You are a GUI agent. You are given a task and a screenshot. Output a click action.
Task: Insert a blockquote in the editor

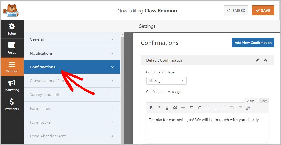pyautogui.click(x=175, y=108)
